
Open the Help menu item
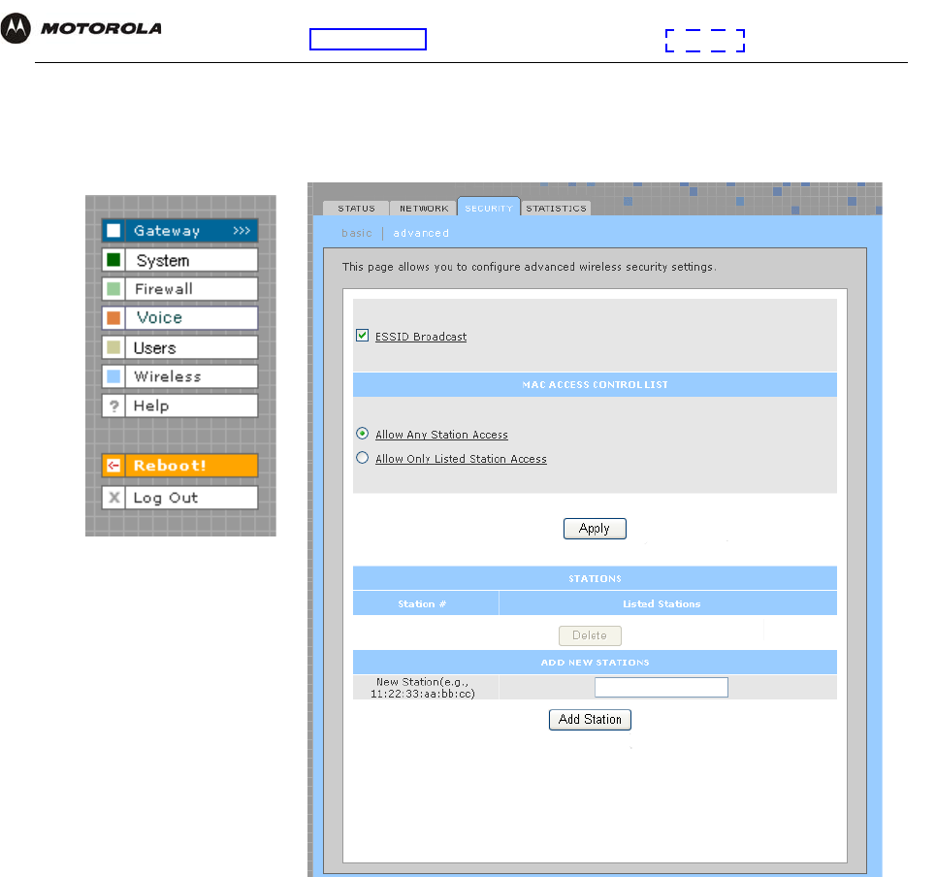pyautogui.click(x=179, y=406)
